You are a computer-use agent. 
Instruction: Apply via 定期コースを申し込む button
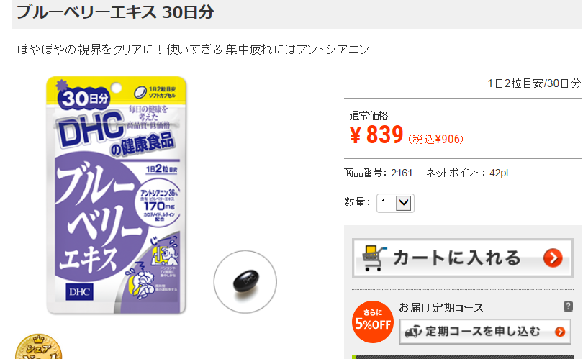(x=485, y=331)
